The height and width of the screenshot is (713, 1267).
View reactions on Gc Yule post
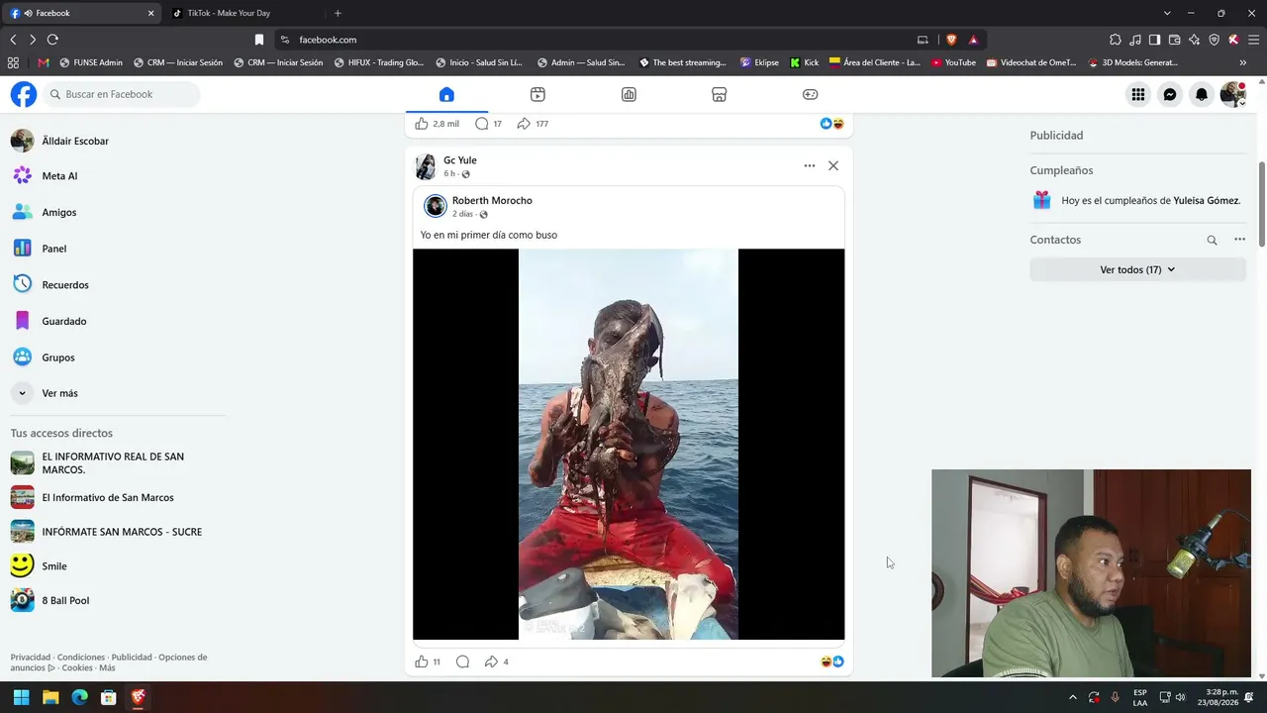tap(832, 662)
